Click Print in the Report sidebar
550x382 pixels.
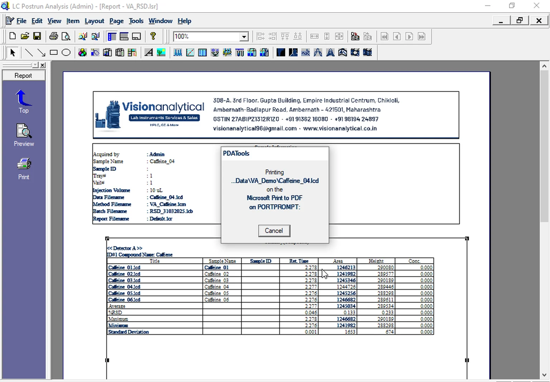[x=24, y=169]
